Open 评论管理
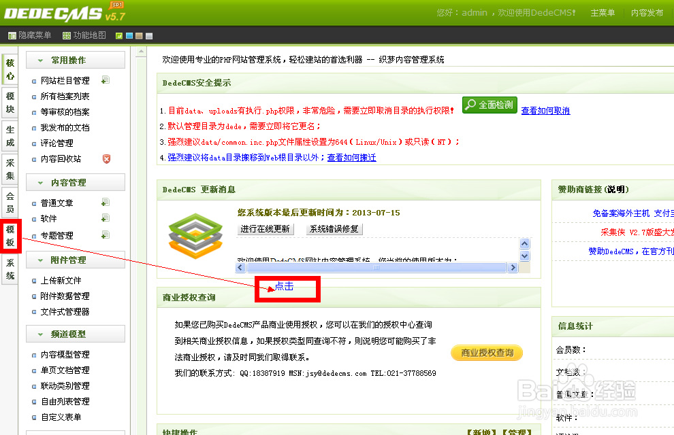The image size is (674, 435). coord(57,143)
